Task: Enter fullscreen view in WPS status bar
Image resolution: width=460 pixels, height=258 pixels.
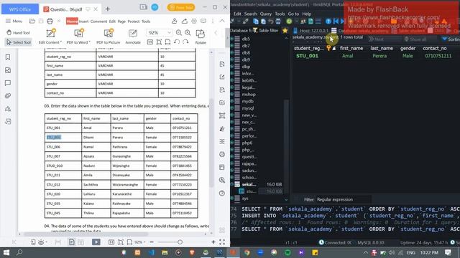Action: coord(222,242)
